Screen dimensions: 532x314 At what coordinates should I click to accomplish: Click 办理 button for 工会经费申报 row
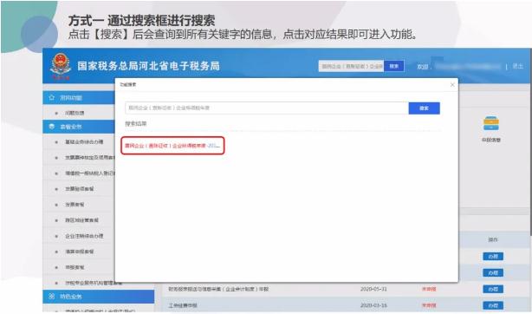point(493,305)
